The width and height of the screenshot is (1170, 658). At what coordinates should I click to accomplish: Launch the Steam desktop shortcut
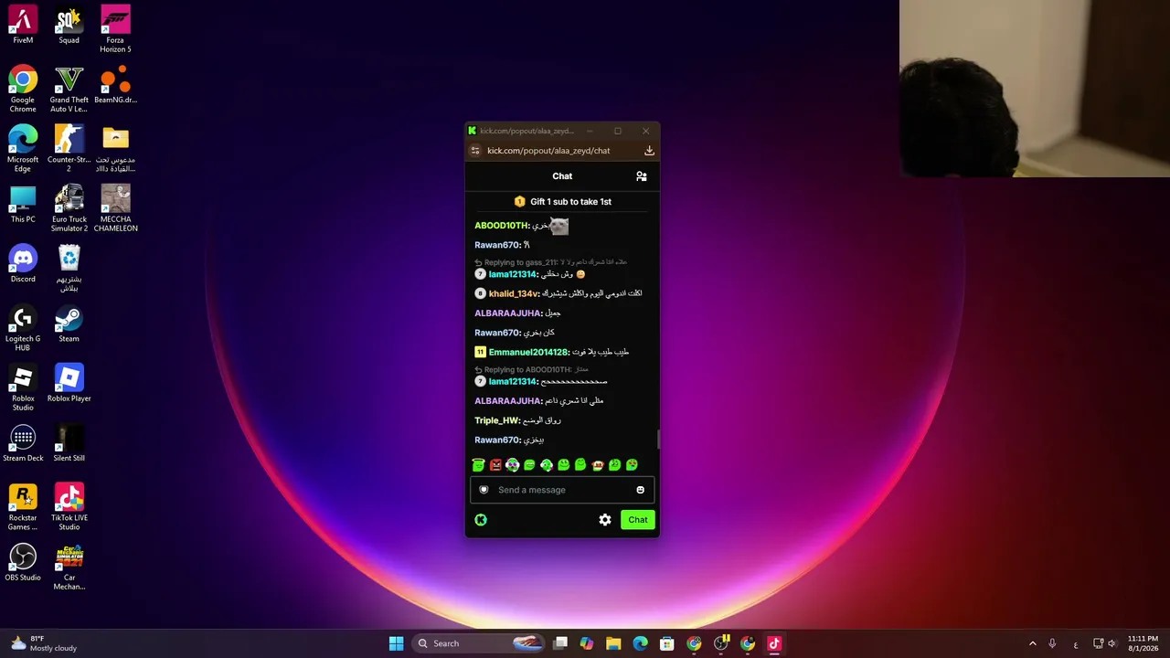69,324
